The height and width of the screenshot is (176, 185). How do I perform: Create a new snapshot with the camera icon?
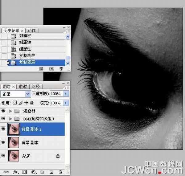pyautogui.click(x=52, y=69)
